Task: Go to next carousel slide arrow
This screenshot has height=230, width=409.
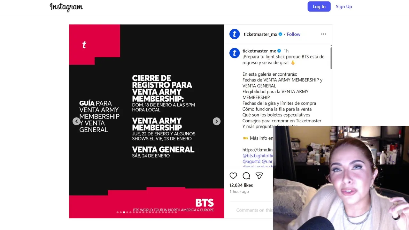Action: click(x=217, y=121)
